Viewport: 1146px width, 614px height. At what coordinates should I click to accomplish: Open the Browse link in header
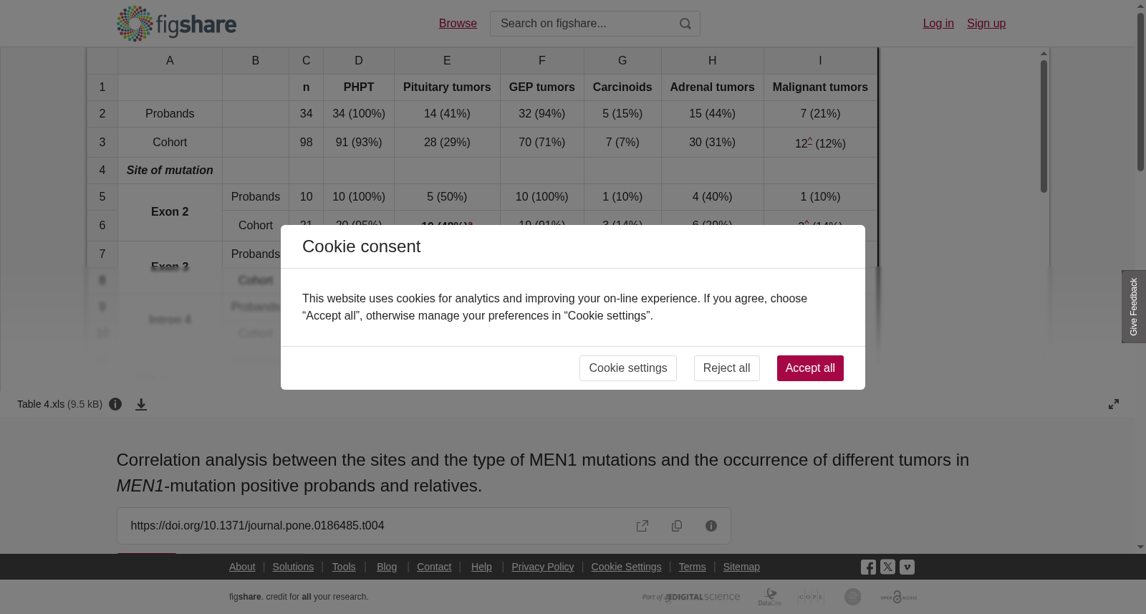[x=458, y=24]
